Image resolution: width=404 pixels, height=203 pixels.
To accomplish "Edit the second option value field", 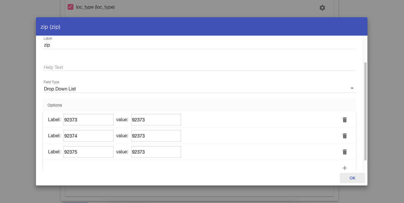I will (x=156, y=136).
